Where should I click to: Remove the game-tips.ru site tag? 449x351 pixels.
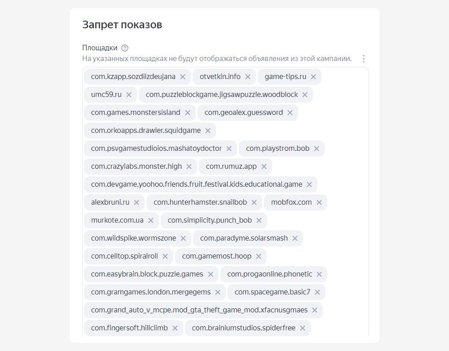pos(313,77)
